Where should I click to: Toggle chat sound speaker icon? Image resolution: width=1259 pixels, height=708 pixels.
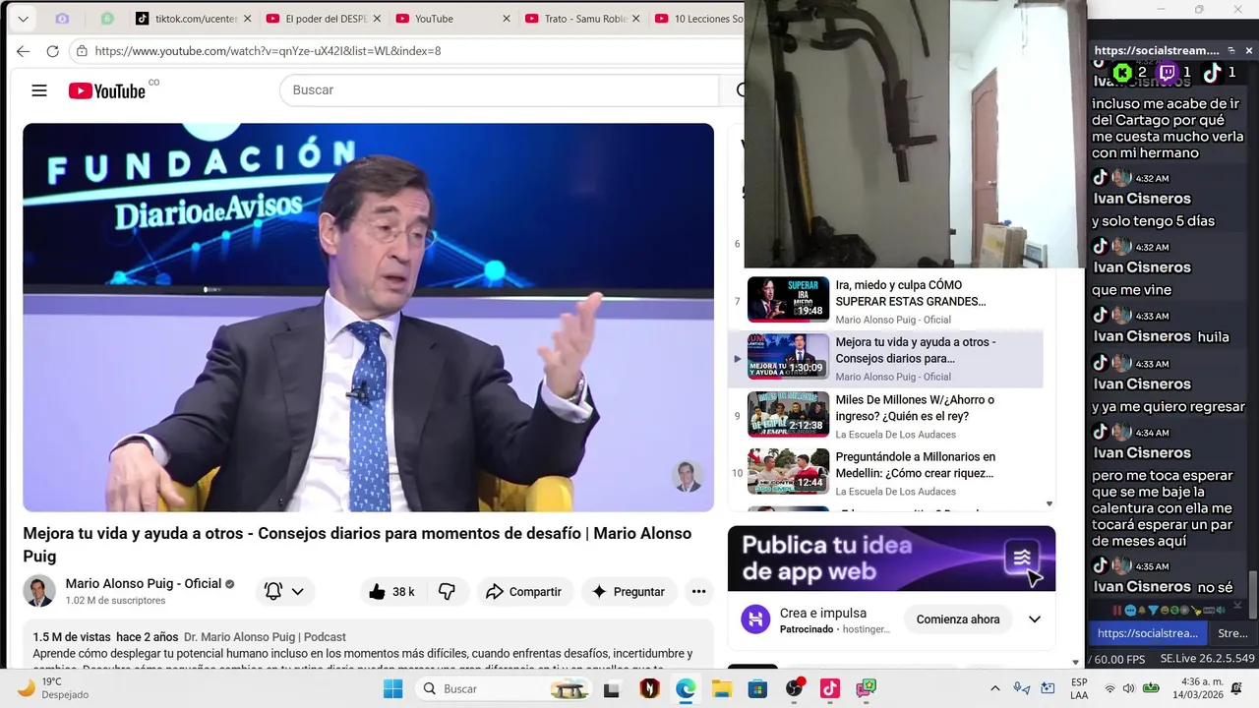pos(1221,611)
